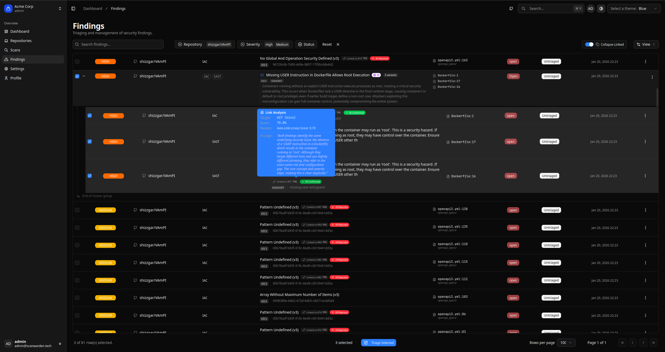665x352 pixels.
Task: Clear the Severity filter x icon
Action: tap(242, 44)
